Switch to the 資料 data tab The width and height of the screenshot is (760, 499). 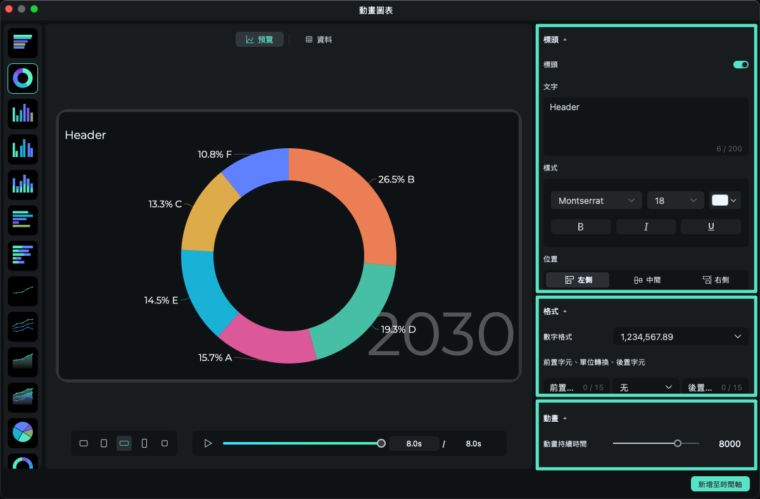319,39
